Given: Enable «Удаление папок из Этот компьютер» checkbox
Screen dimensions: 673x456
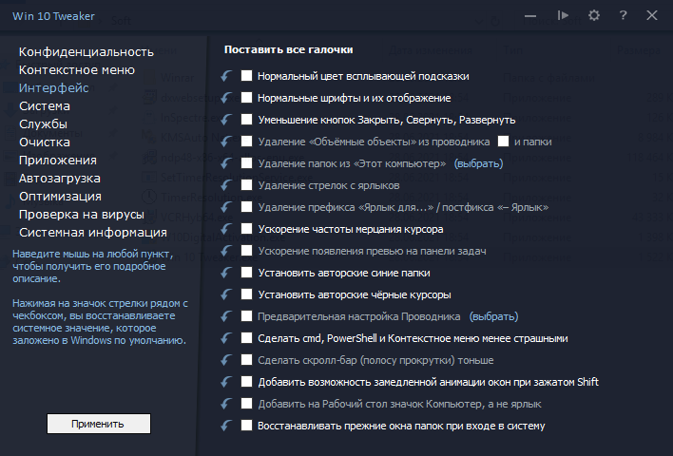Looking at the screenshot, I should (246, 163).
